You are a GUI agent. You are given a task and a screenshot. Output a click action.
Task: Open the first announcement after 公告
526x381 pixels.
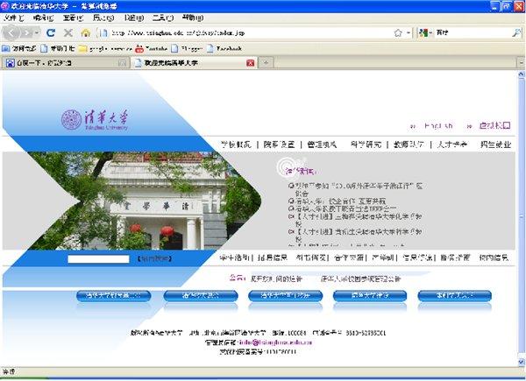276,279
